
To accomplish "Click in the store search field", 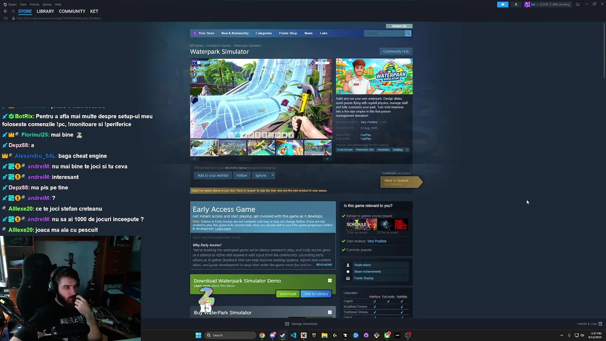I will pyautogui.click(x=384, y=33).
